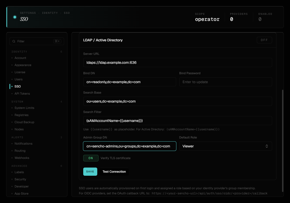Viewport: 290px width, 203px height.
Task: Click the ADVANCED section header
Action: point(19,166)
